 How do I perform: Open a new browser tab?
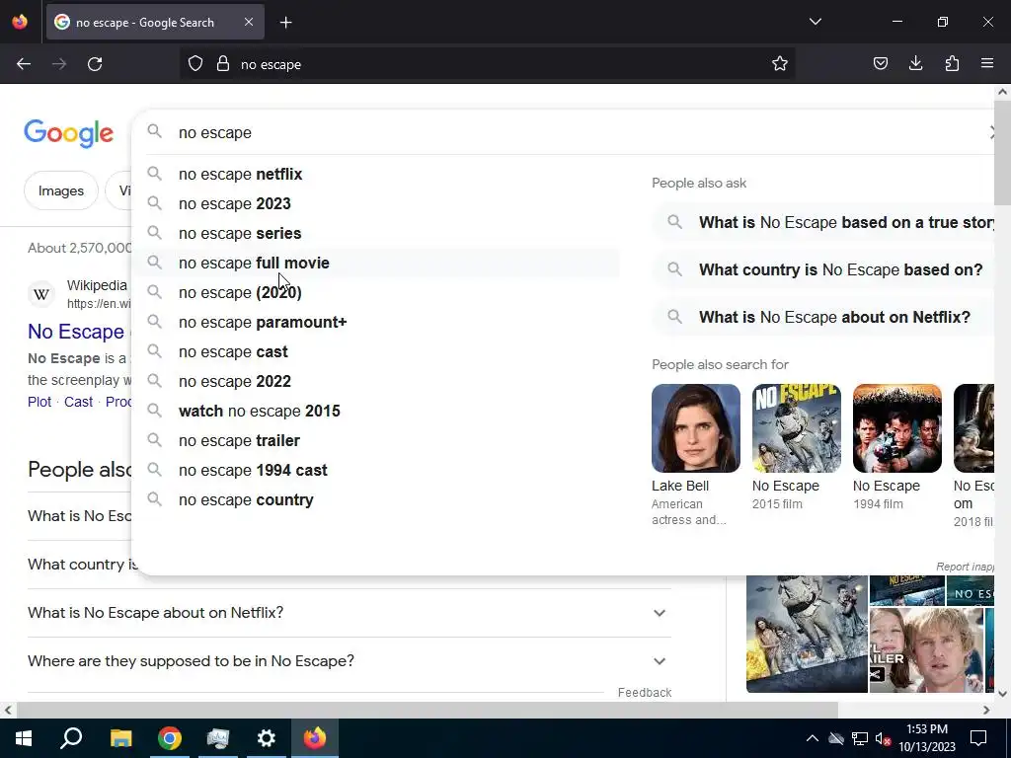pos(285,23)
